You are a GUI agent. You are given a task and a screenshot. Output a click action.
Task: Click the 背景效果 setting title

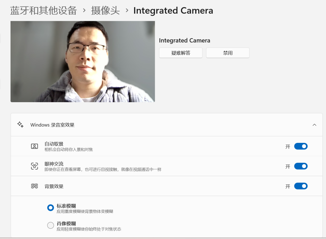pos(54,186)
